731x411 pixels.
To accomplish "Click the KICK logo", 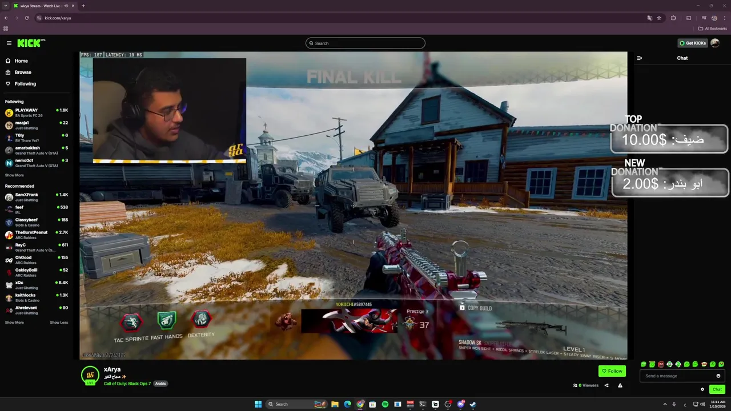I will 31,43.
